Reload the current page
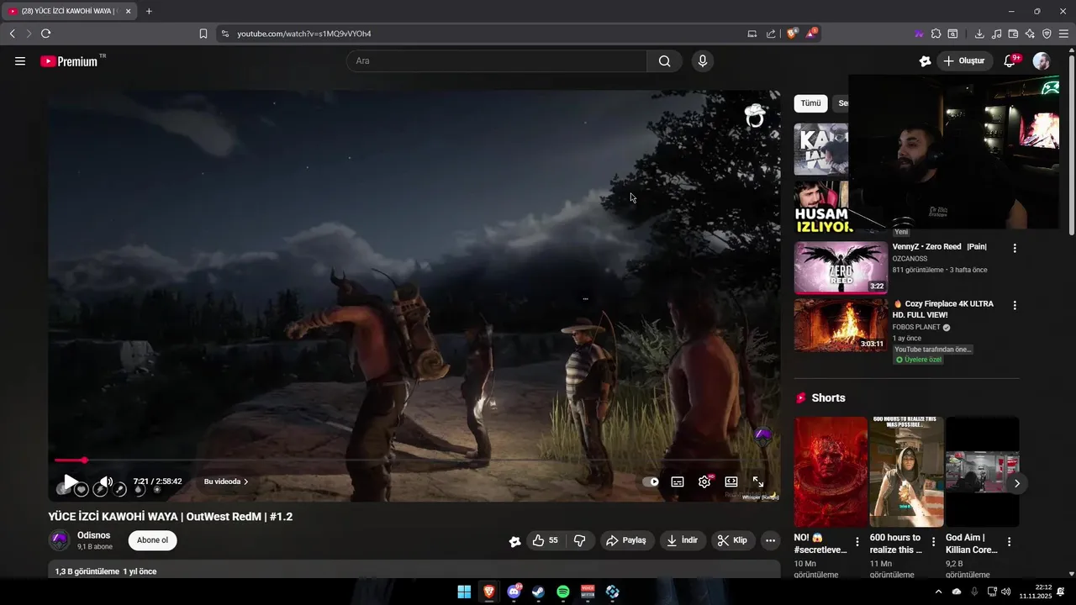 point(45,34)
